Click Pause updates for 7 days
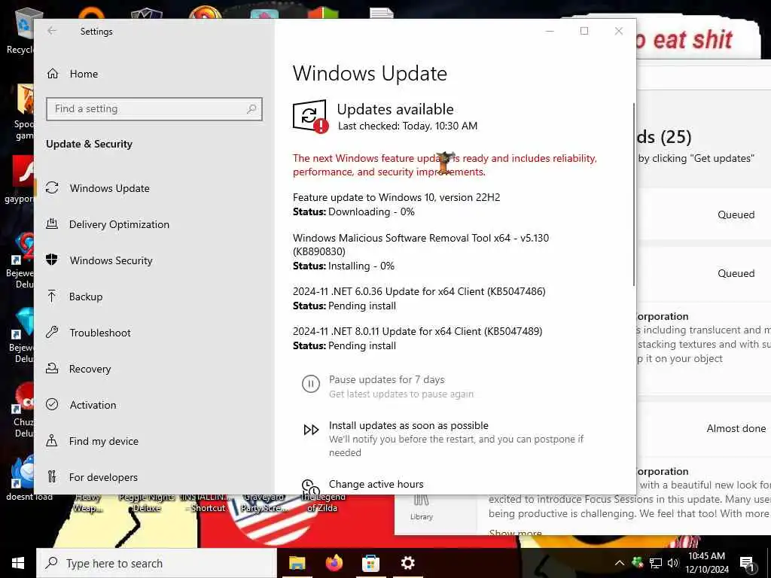The image size is (771, 578). pyautogui.click(x=386, y=379)
